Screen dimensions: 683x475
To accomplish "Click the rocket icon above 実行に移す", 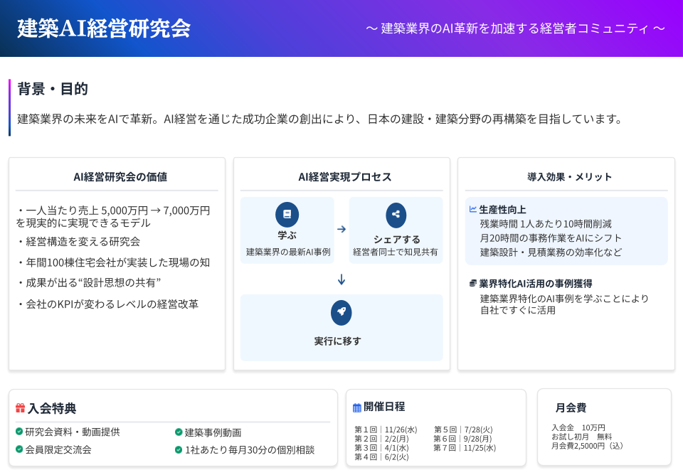I will (x=341, y=313).
